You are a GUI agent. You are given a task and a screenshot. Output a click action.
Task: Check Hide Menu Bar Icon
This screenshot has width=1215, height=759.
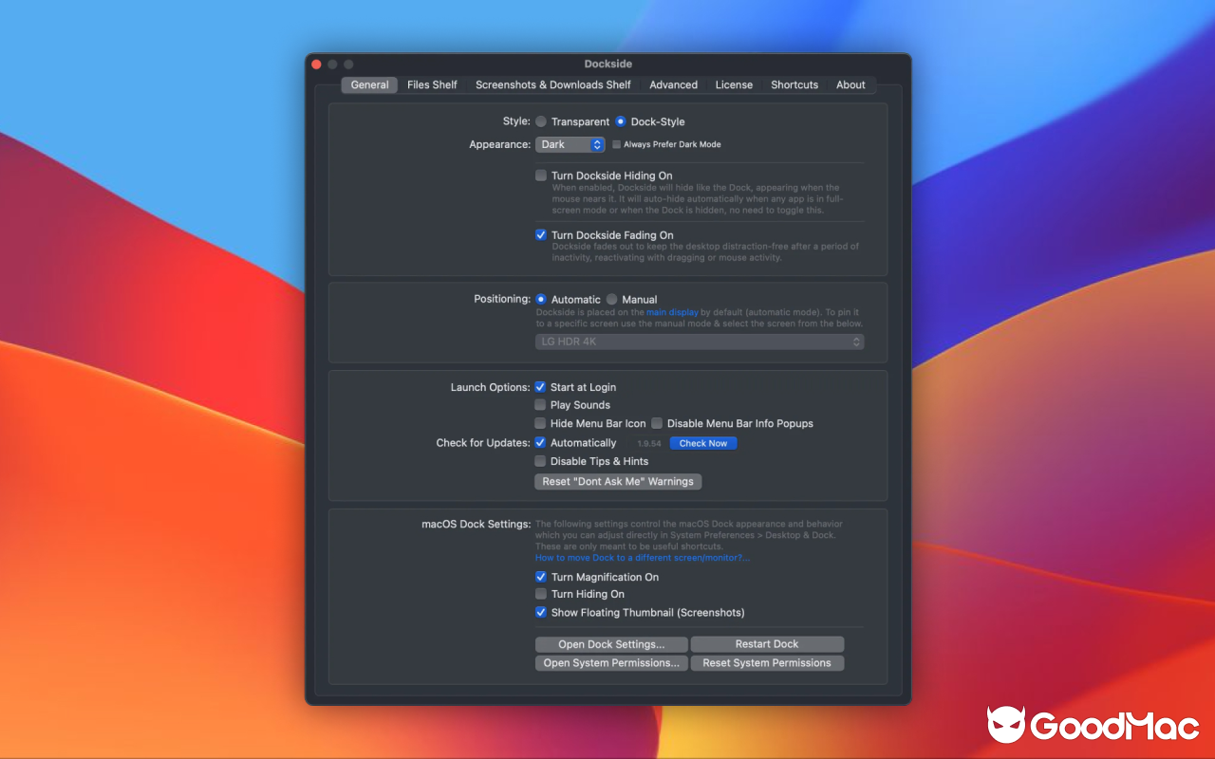click(x=540, y=423)
